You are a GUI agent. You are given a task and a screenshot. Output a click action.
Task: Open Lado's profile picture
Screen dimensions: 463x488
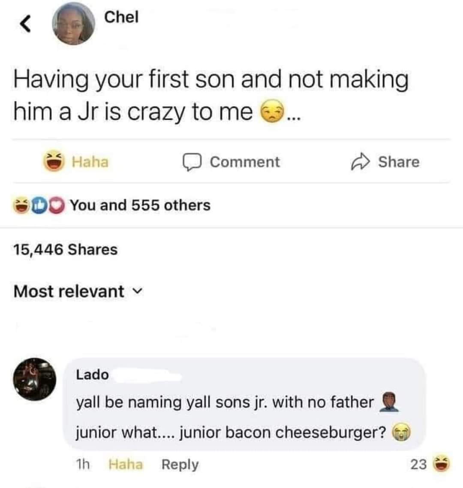[34, 379]
